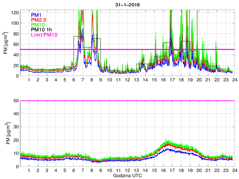Click the PM1 legend label
239x179 pixels.
click(37, 15)
